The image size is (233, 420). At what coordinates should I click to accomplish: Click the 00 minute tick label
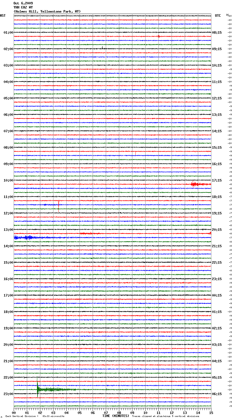click(x=14, y=413)
